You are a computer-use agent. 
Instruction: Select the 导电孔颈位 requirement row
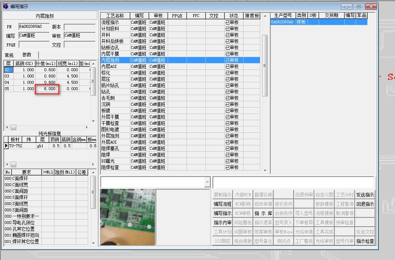click(x=46, y=223)
